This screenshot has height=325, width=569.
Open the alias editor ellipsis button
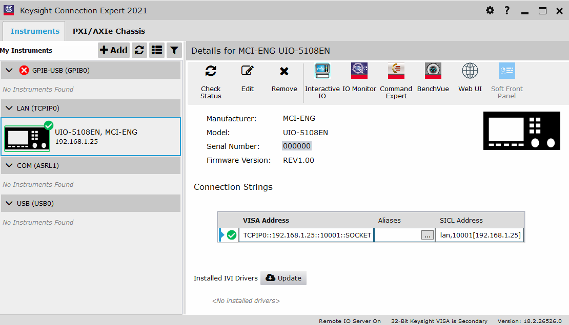[x=428, y=235]
